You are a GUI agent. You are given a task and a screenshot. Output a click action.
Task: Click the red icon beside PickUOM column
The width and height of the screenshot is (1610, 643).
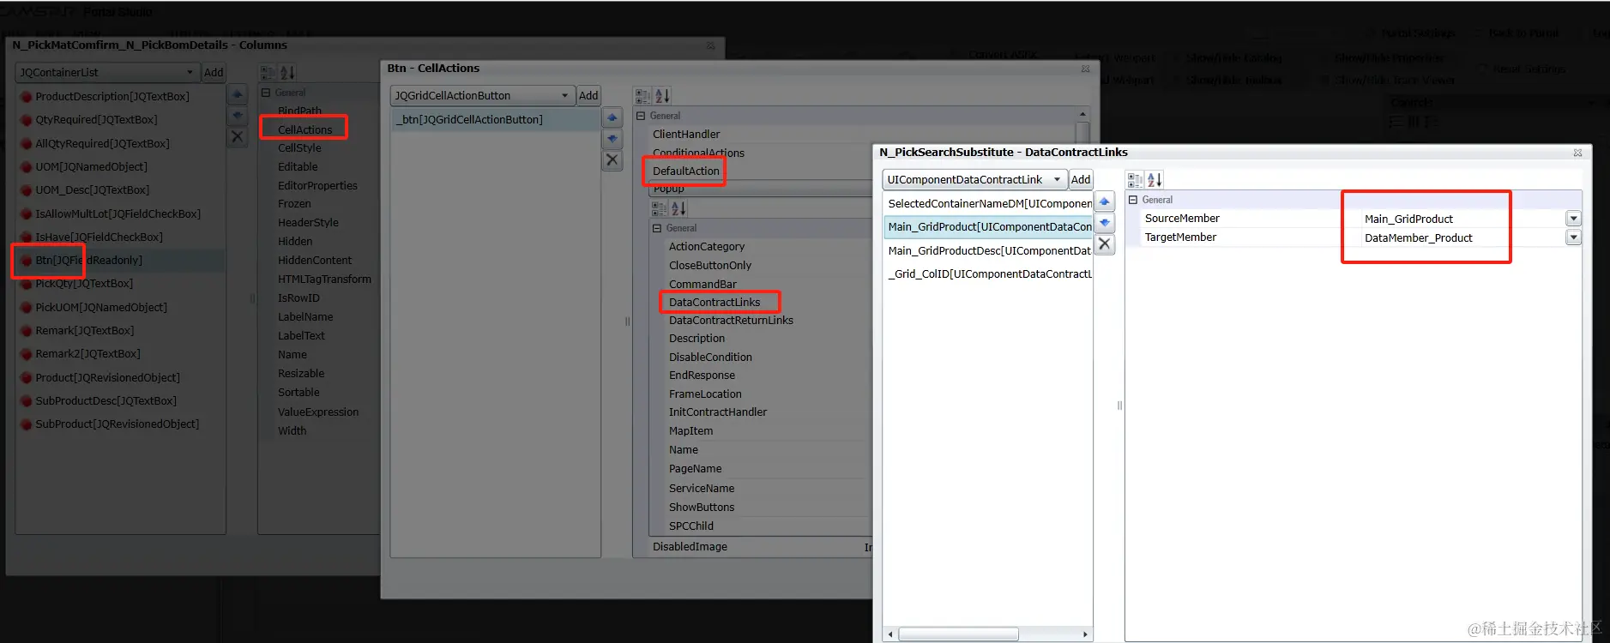point(27,308)
